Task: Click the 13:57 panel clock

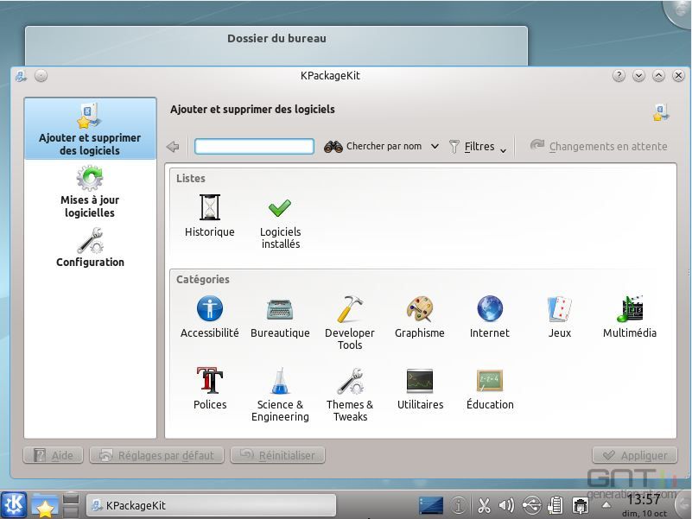Action: [x=644, y=501]
